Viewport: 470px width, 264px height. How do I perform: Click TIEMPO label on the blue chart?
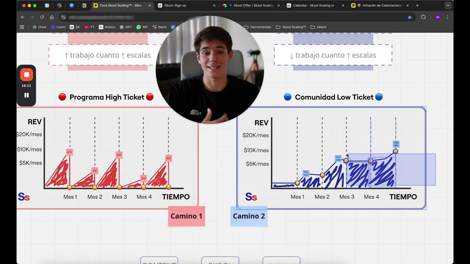point(403,197)
